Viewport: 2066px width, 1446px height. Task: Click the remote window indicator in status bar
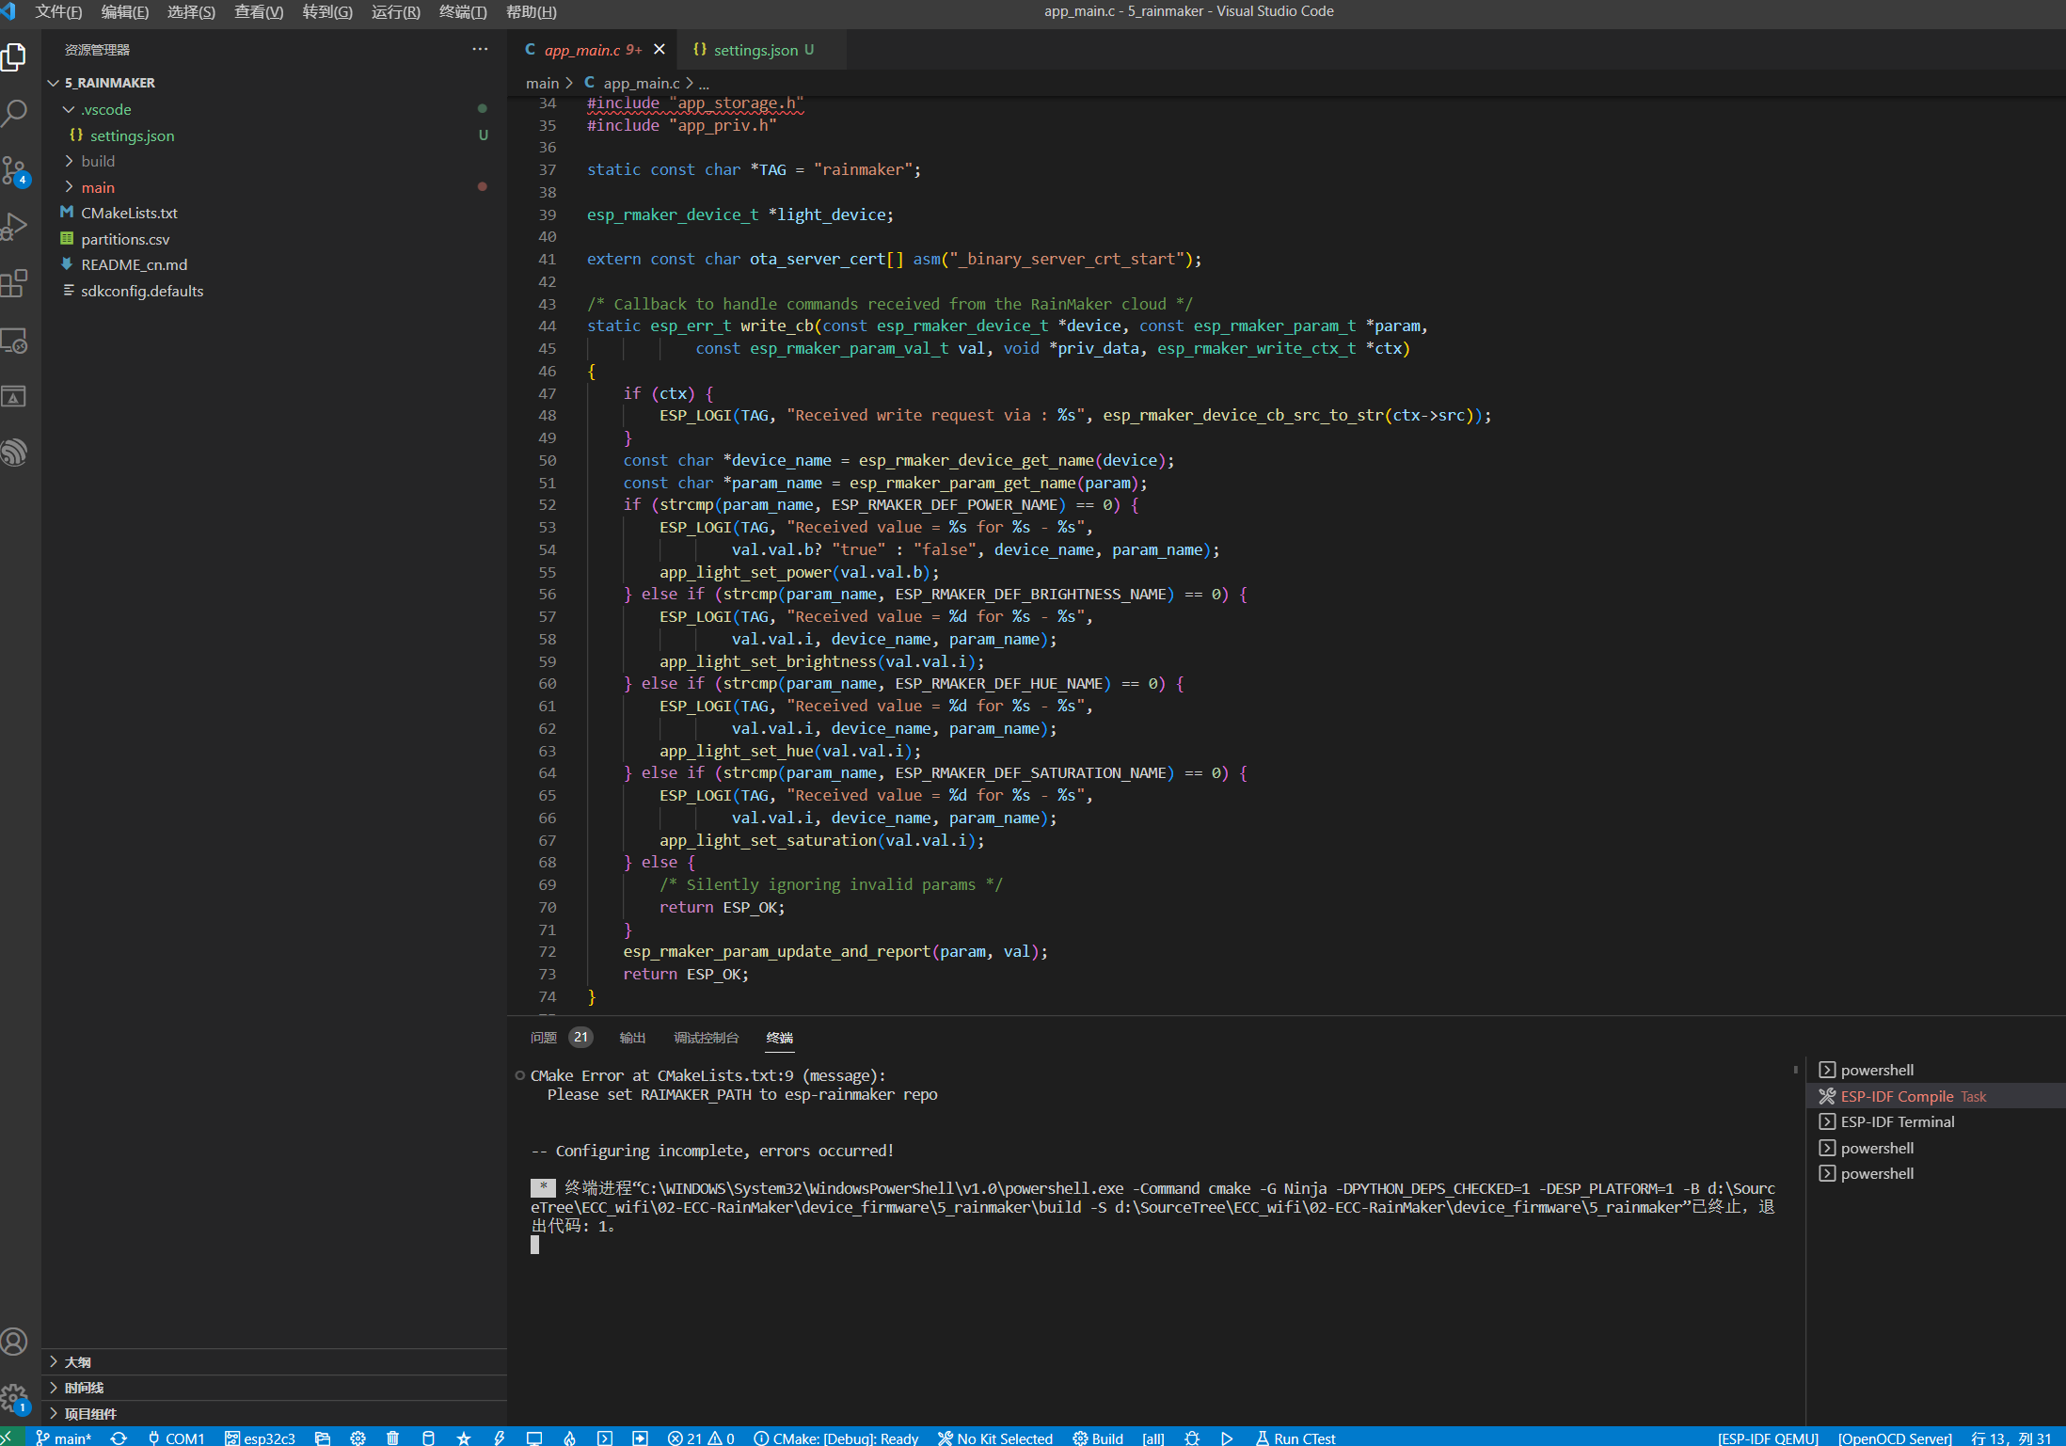point(9,1438)
